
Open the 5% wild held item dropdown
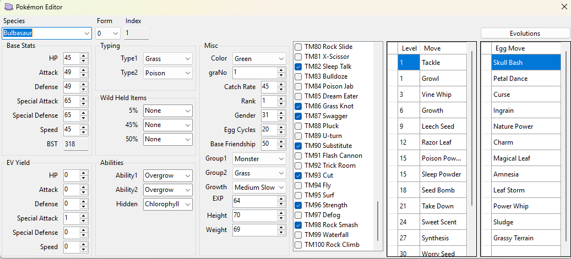[168, 111]
